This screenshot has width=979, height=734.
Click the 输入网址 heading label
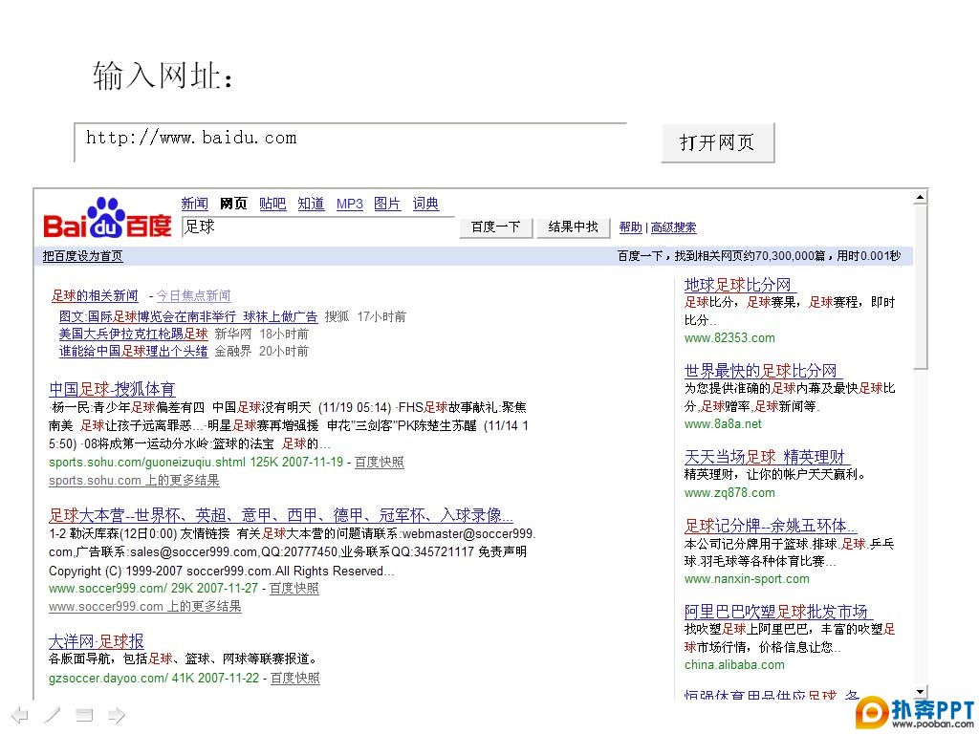[163, 76]
